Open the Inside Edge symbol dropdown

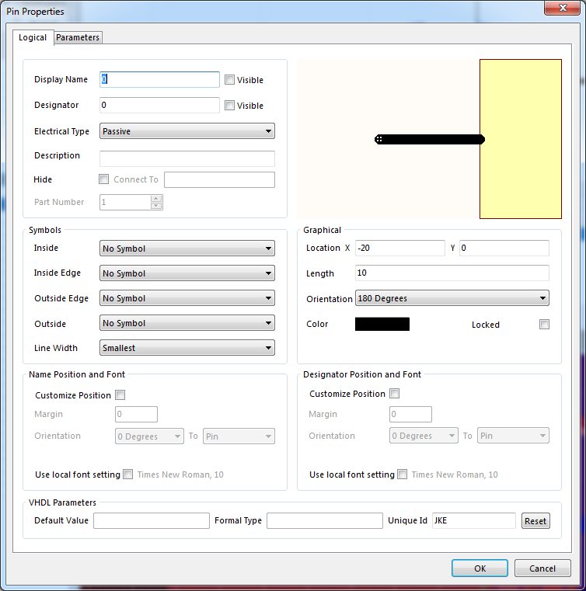pos(187,273)
